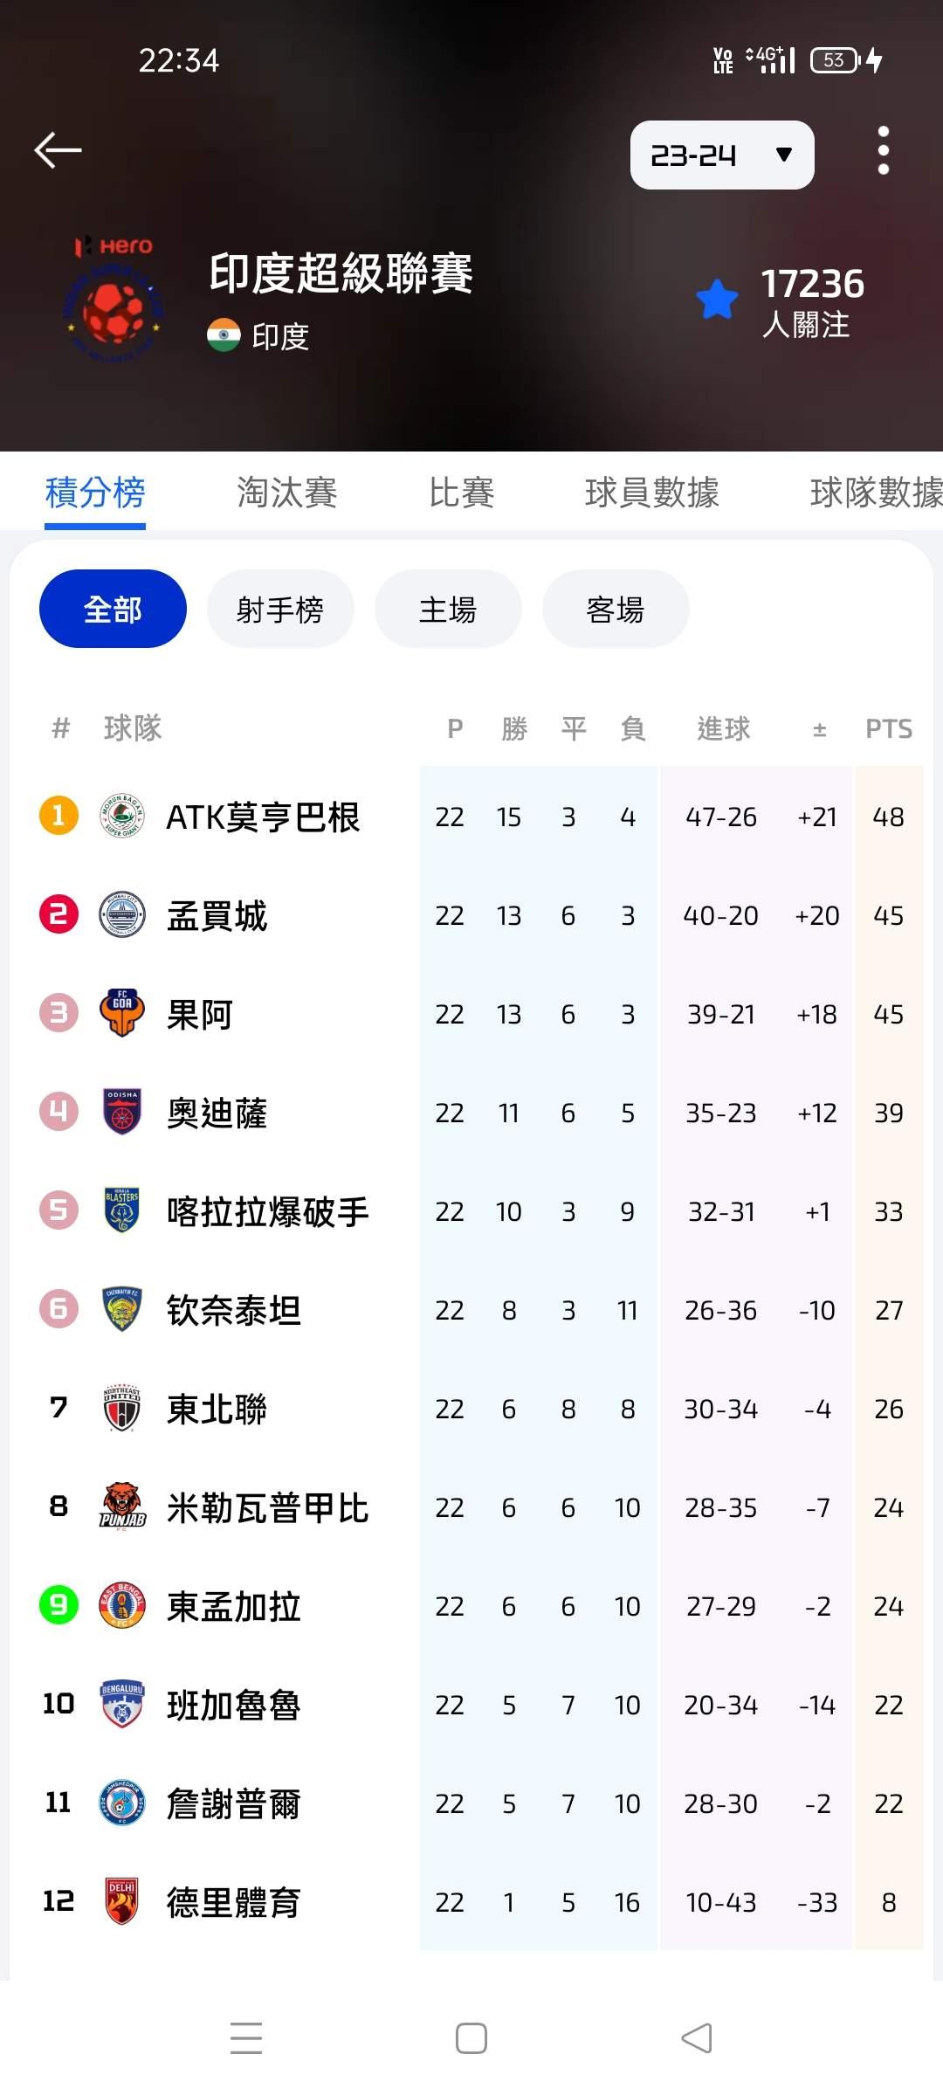Tap the Indian Super League logo
Image resolution: width=943 pixels, height=2096 pixels.
114,301
